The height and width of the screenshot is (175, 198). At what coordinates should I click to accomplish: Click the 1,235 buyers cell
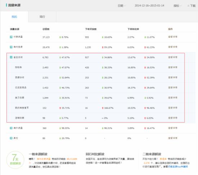pyautogui.click(x=88, y=47)
